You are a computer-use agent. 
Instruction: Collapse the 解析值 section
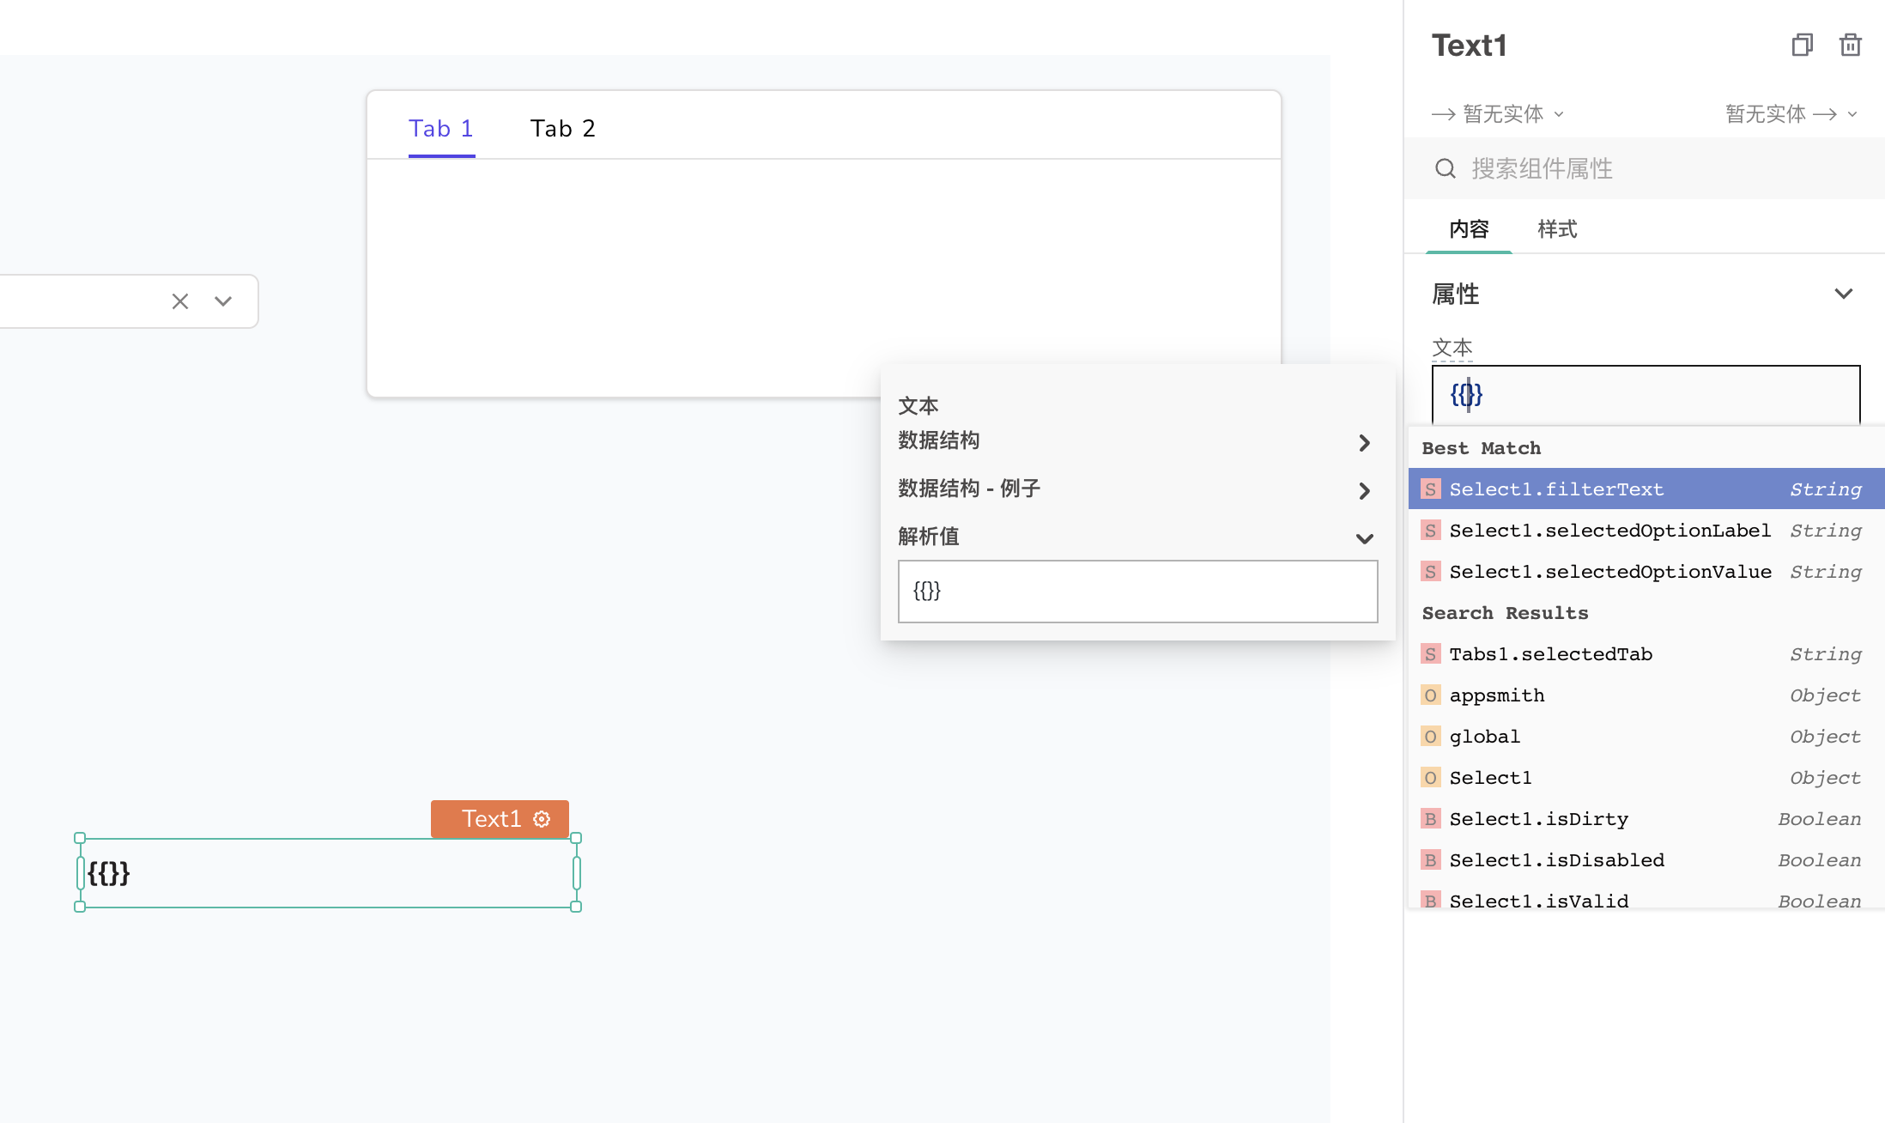tap(1364, 539)
